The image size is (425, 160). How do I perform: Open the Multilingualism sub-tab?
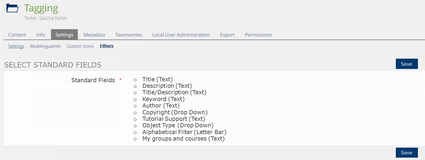tap(45, 46)
